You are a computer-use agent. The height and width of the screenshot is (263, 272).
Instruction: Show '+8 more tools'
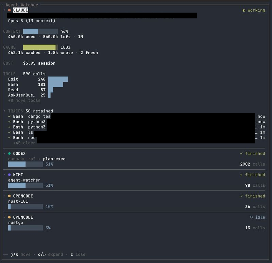tap(24, 100)
